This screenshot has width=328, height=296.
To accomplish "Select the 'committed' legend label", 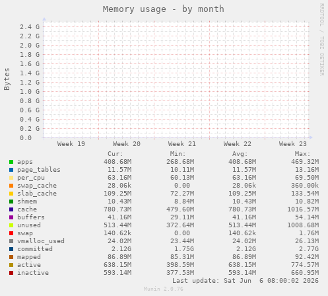I will click(35, 249).
